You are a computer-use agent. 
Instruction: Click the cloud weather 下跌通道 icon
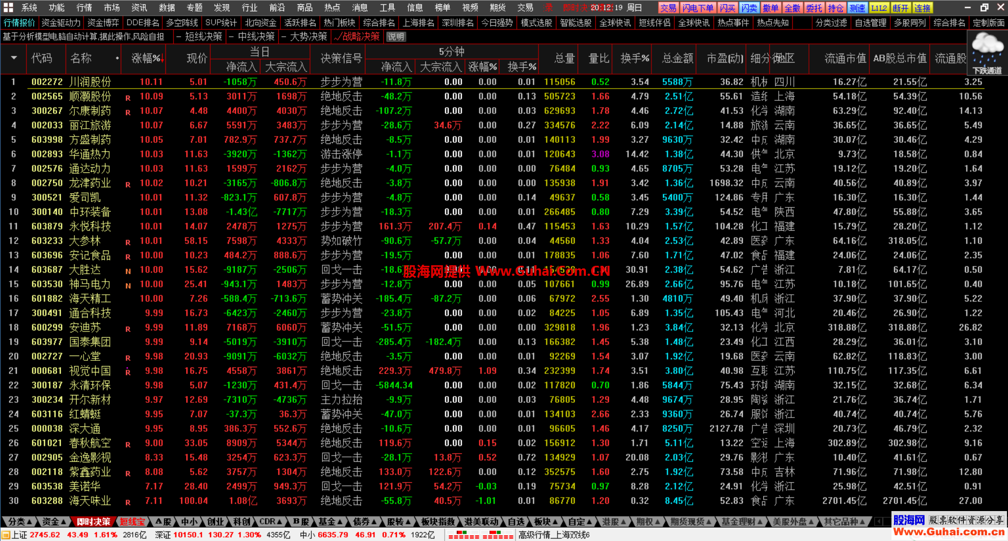(987, 53)
